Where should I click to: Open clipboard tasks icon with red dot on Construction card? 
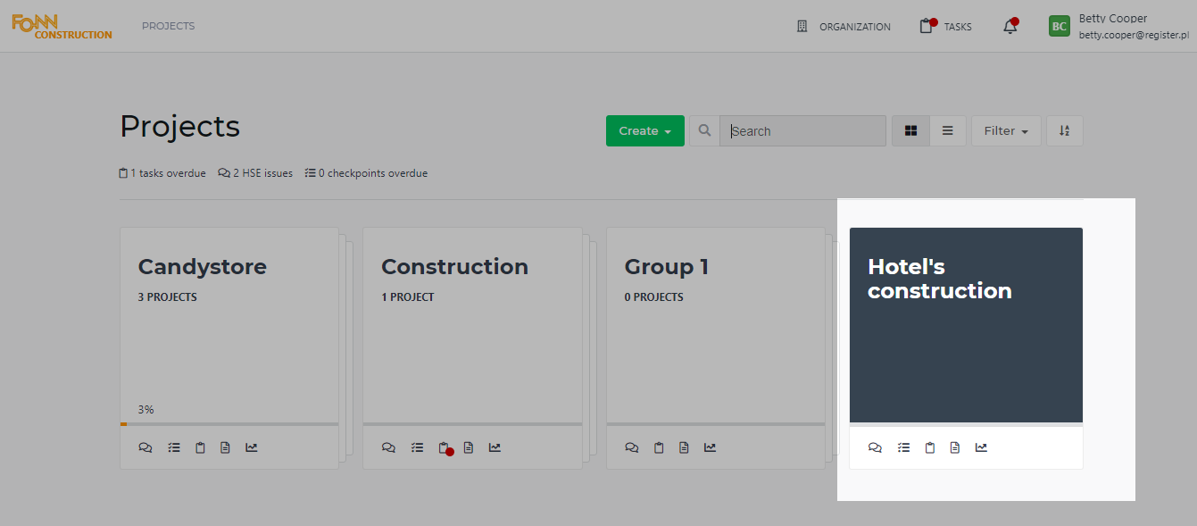pyautogui.click(x=445, y=448)
